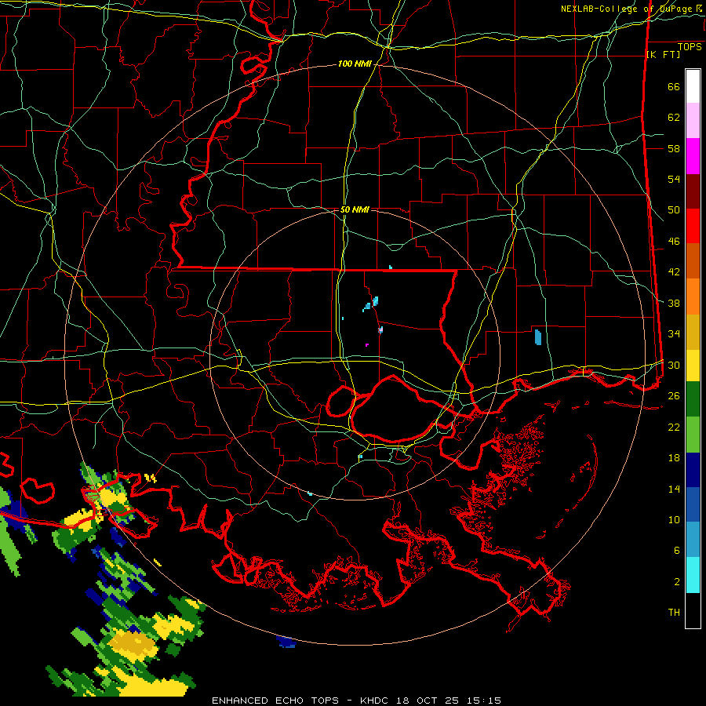
Task: Click the legend value 58
Action: pos(674,148)
